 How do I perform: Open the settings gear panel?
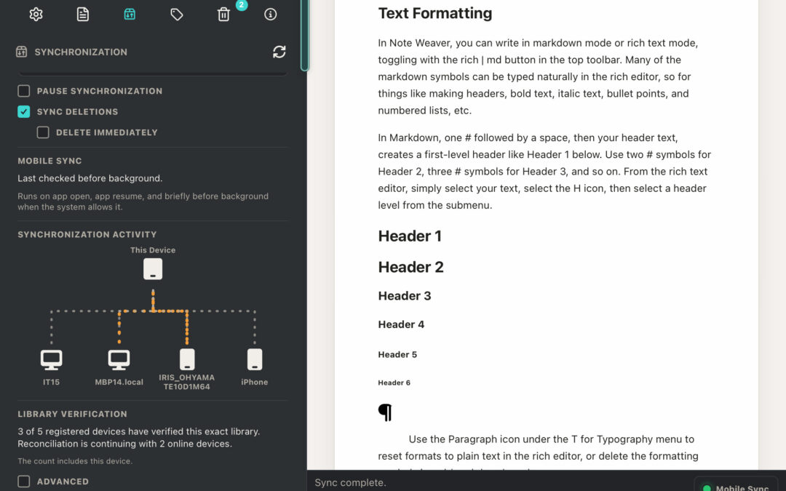[x=36, y=14]
